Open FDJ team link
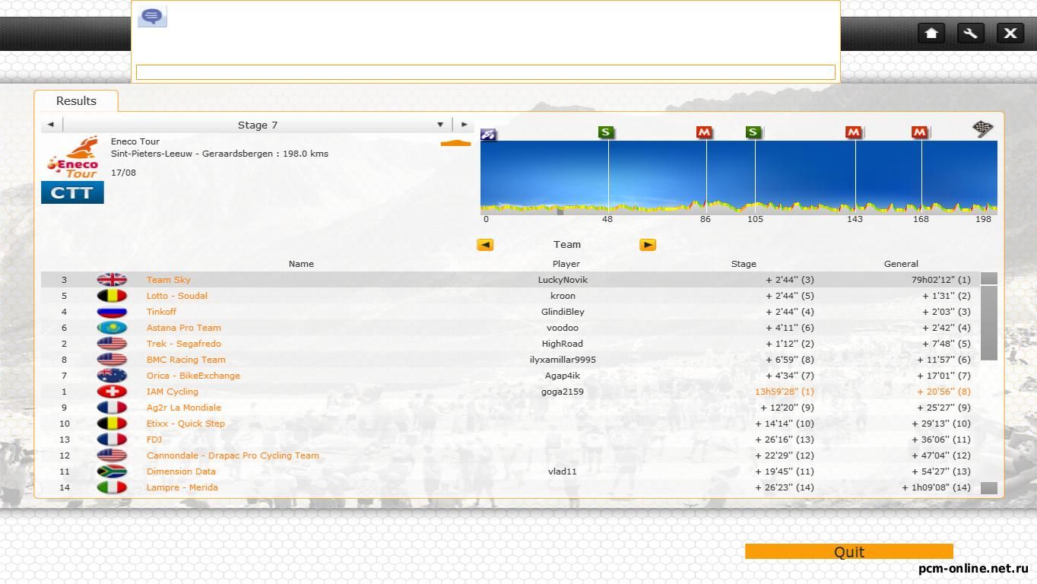1037x584 pixels. point(154,440)
